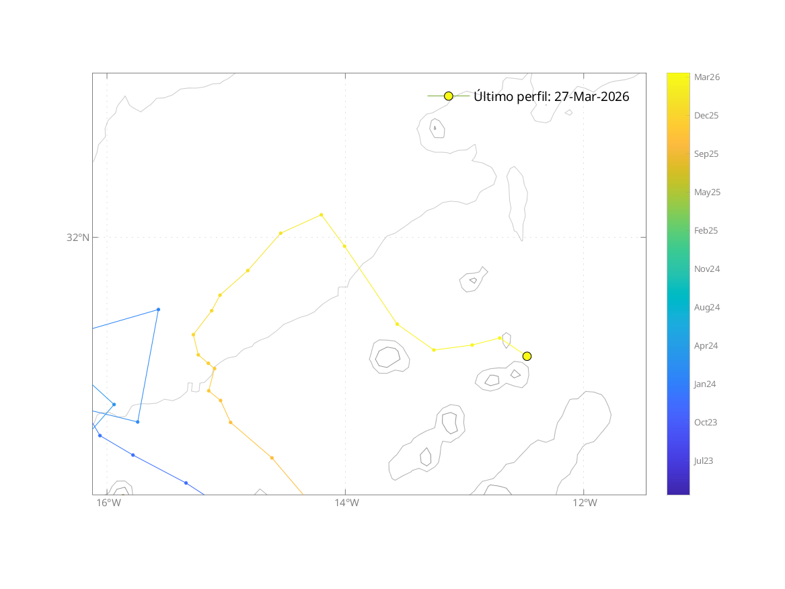Click the Dec25 colorbar label

[706, 116]
